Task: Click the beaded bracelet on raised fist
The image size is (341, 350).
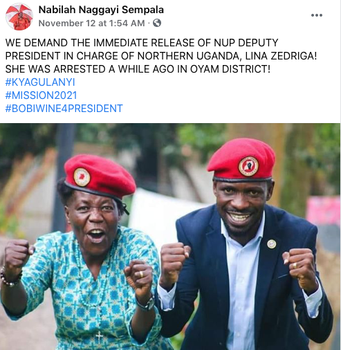Action: point(10,277)
